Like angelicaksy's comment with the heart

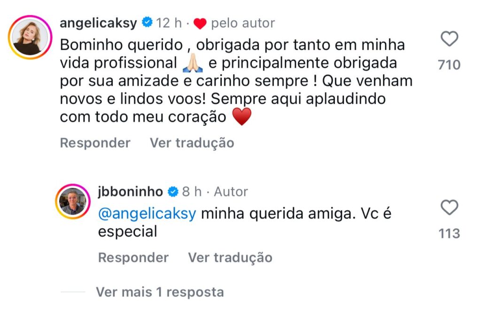coord(450,39)
